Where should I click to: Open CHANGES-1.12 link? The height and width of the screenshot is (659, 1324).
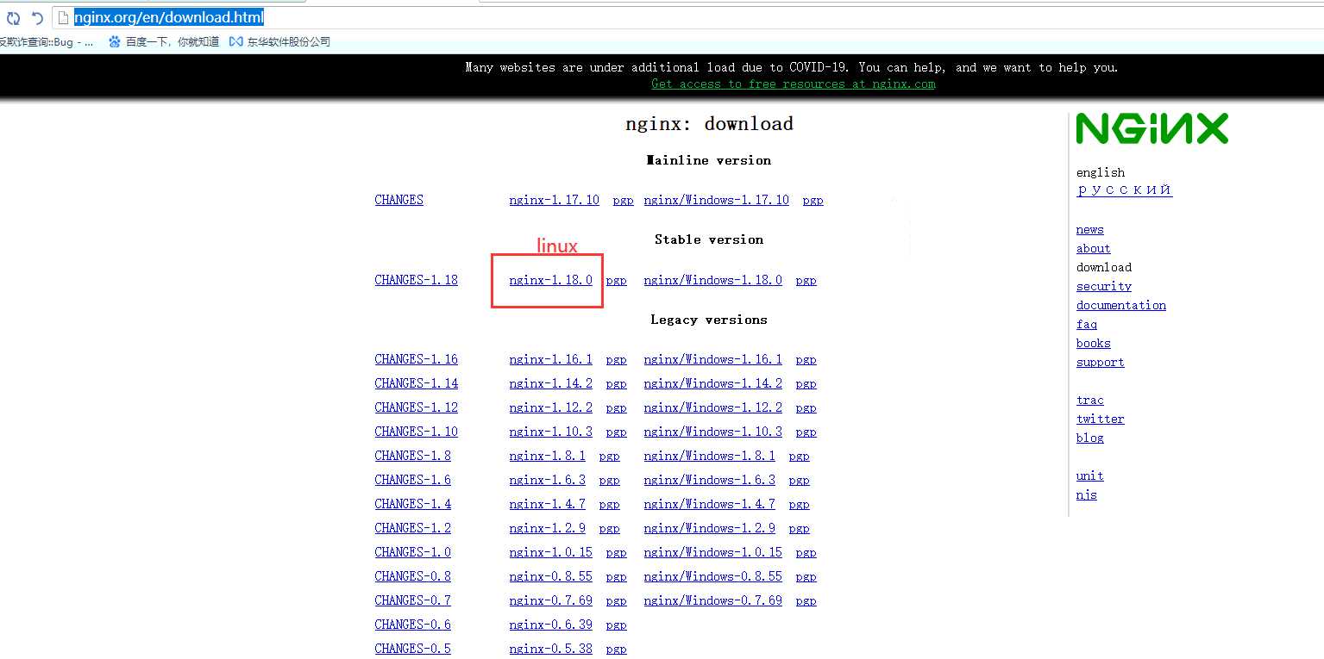pos(417,407)
